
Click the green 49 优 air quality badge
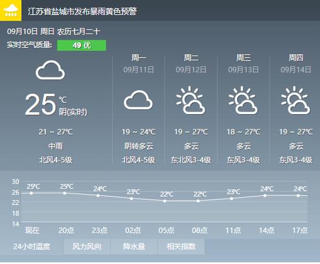(82, 45)
